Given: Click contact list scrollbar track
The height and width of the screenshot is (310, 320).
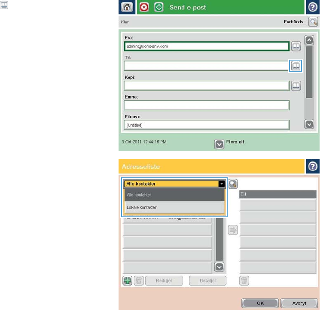Looking at the screenshot, I should click(x=219, y=240).
